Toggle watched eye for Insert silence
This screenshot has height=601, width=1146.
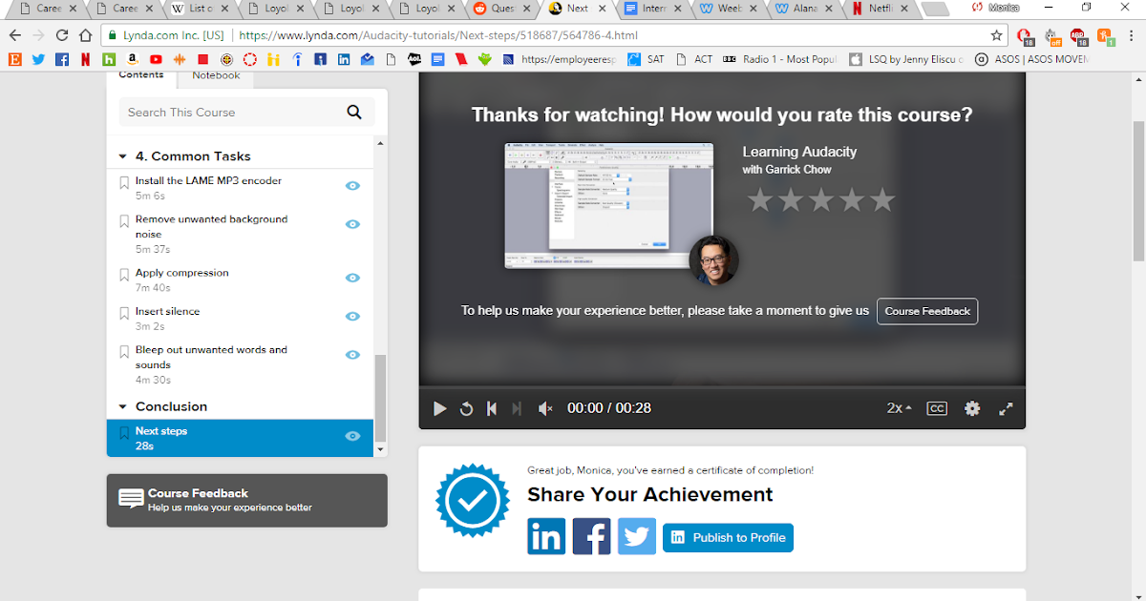[x=352, y=316]
